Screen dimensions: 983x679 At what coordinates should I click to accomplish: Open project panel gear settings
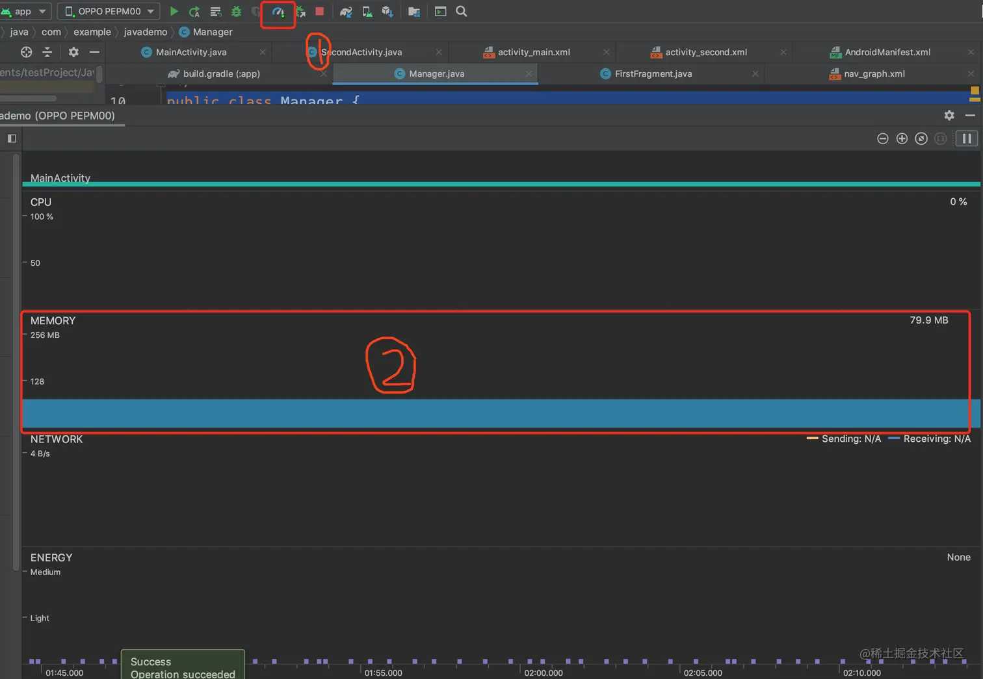pos(73,52)
